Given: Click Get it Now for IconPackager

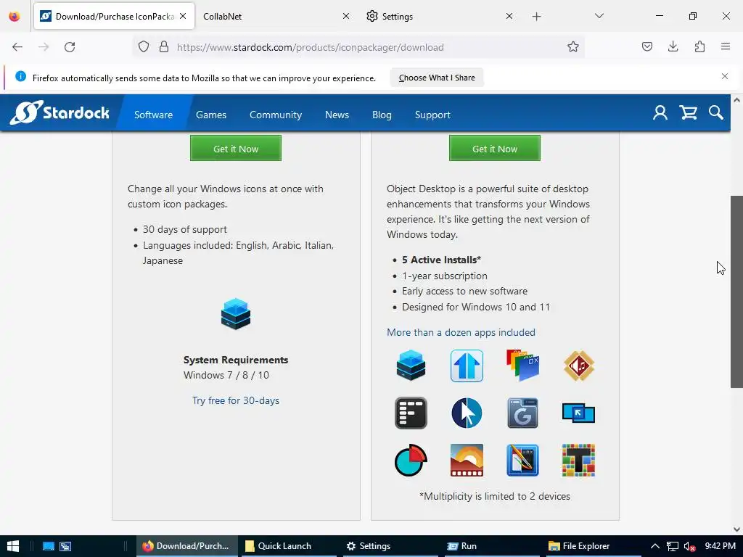Looking at the screenshot, I should tap(236, 148).
